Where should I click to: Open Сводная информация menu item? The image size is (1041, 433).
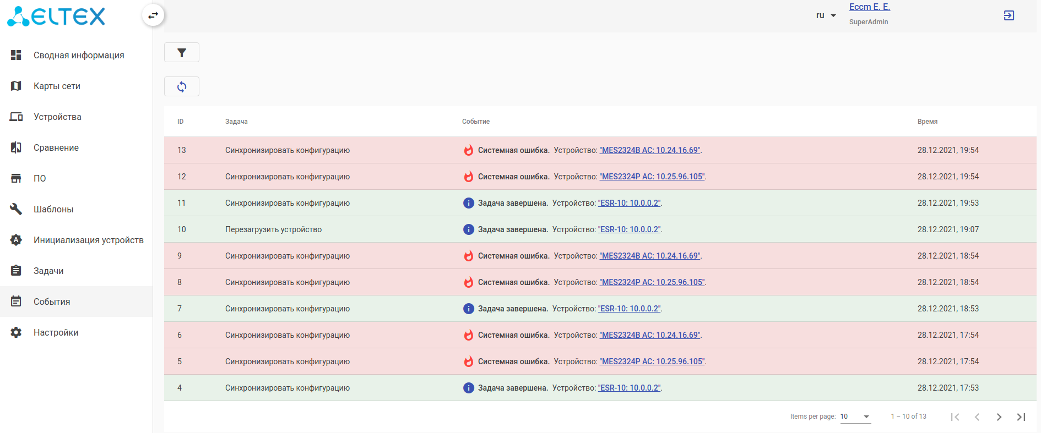(x=79, y=55)
